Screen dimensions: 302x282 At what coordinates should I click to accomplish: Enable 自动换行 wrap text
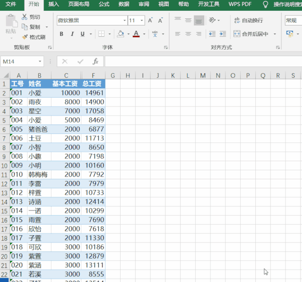pos(249,20)
